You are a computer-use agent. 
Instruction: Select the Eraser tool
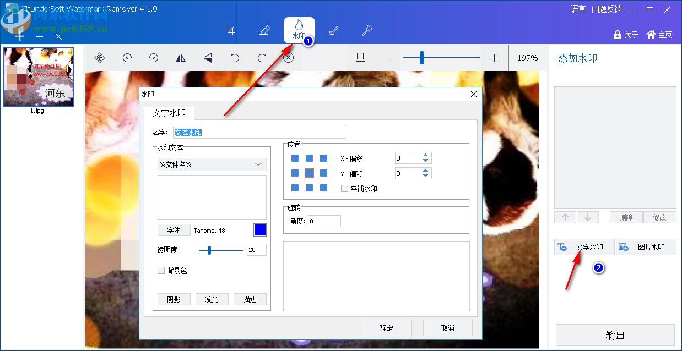(264, 30)
